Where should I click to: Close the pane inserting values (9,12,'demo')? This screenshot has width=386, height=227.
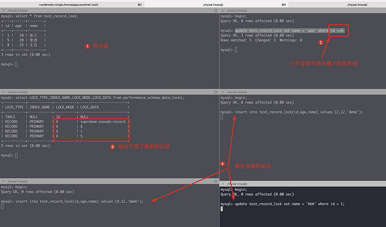pos(3,181)
